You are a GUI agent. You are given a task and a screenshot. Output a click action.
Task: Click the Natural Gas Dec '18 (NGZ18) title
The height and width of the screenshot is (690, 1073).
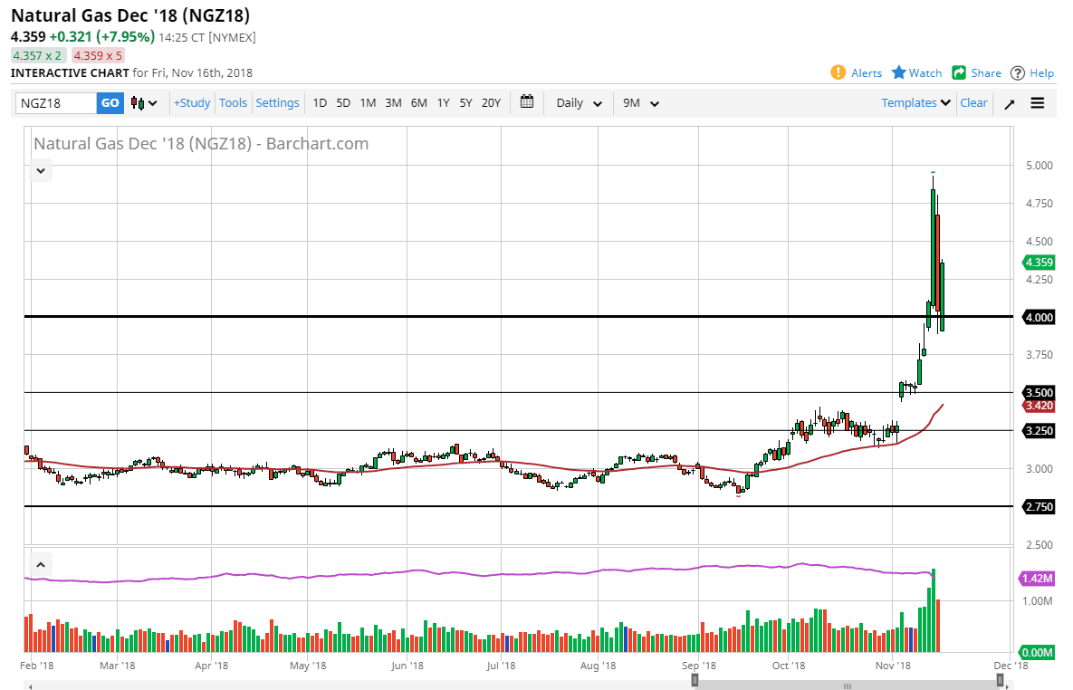[x=130, y=15]
